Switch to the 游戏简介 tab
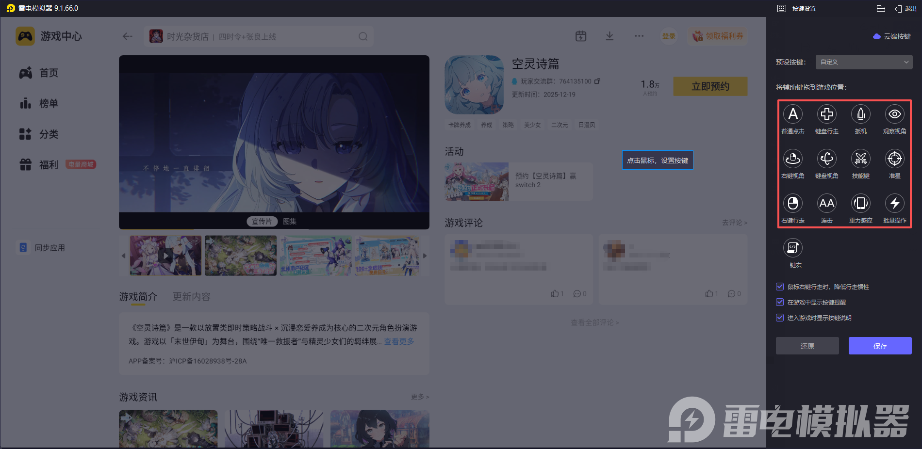Viewport: 922px width, 449px height. coord(138,297)
